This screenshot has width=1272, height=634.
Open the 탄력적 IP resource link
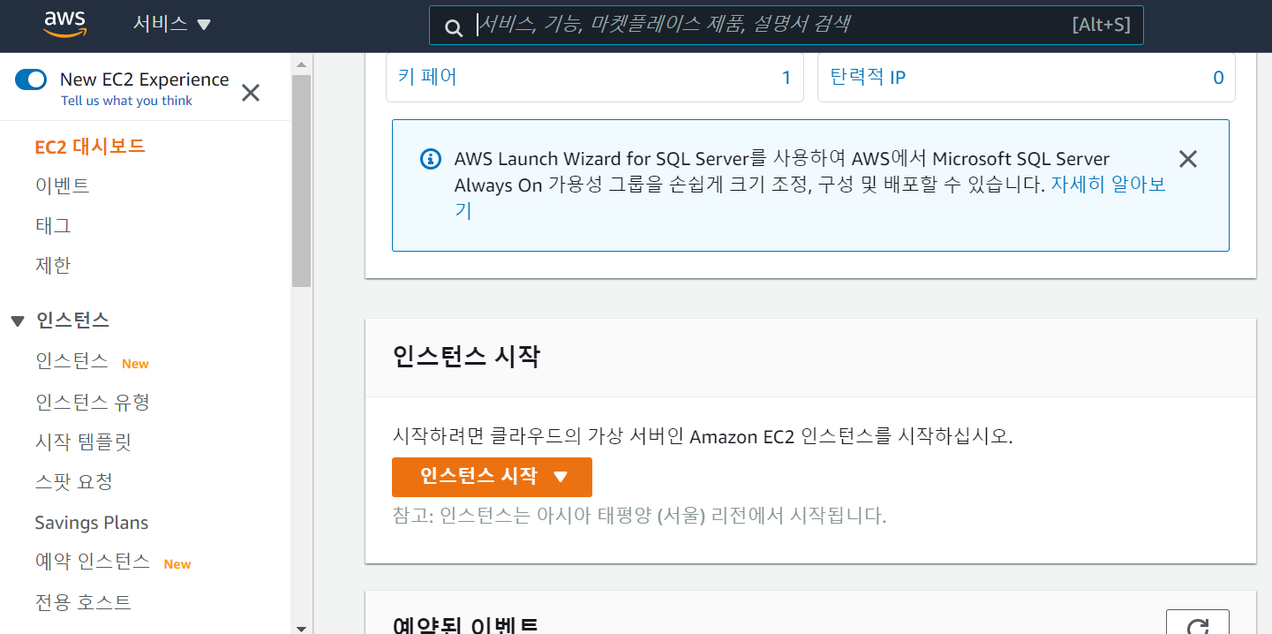tap(868, 77)
